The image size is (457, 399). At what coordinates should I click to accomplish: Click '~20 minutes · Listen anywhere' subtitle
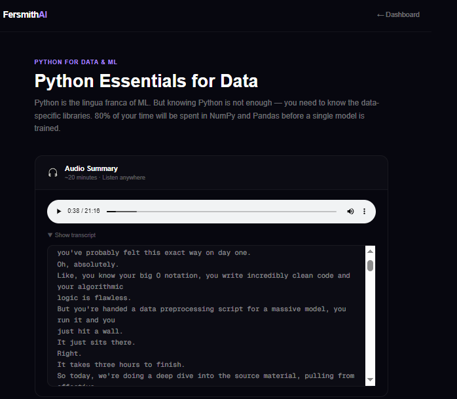click(105, 178)
